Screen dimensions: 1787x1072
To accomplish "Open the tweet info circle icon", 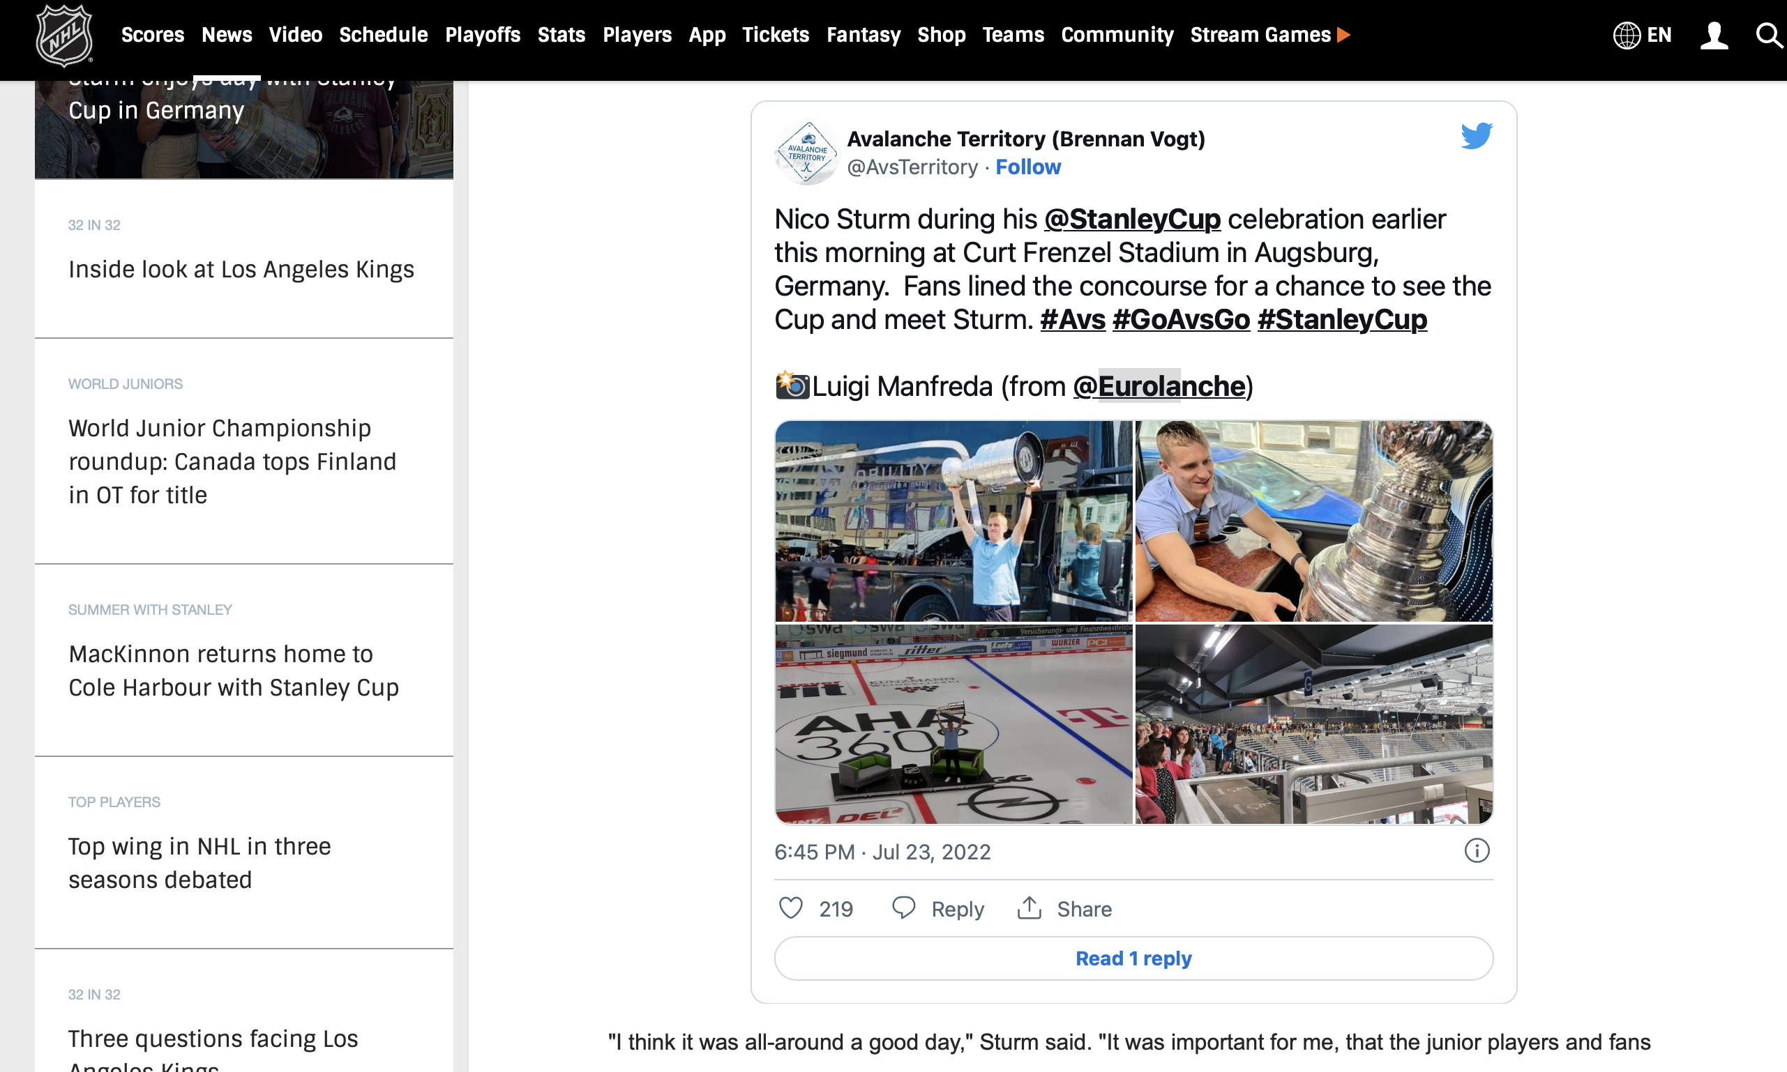I will 1476,851.
